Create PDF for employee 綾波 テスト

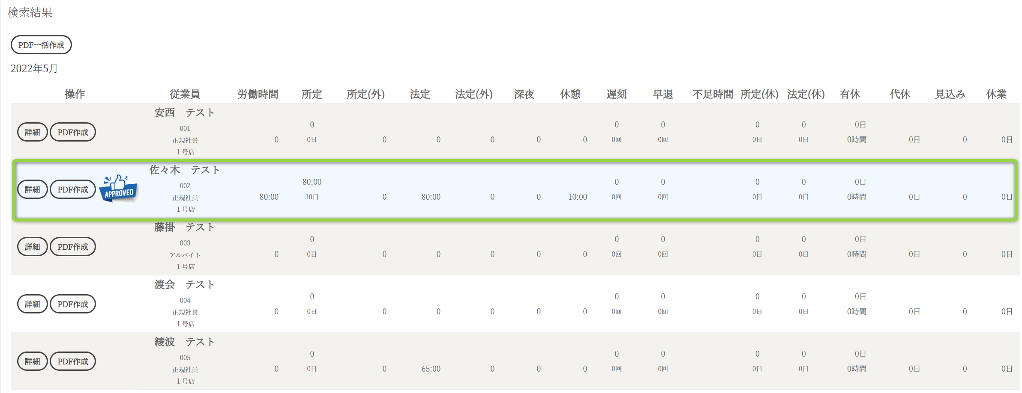click(73, 361)
